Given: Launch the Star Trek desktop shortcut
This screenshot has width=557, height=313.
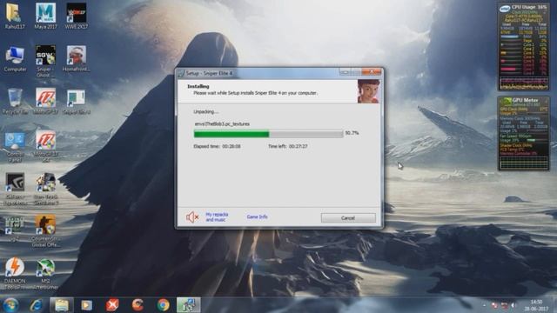Looking at the screenshot, I should click(x=46, y=190).
